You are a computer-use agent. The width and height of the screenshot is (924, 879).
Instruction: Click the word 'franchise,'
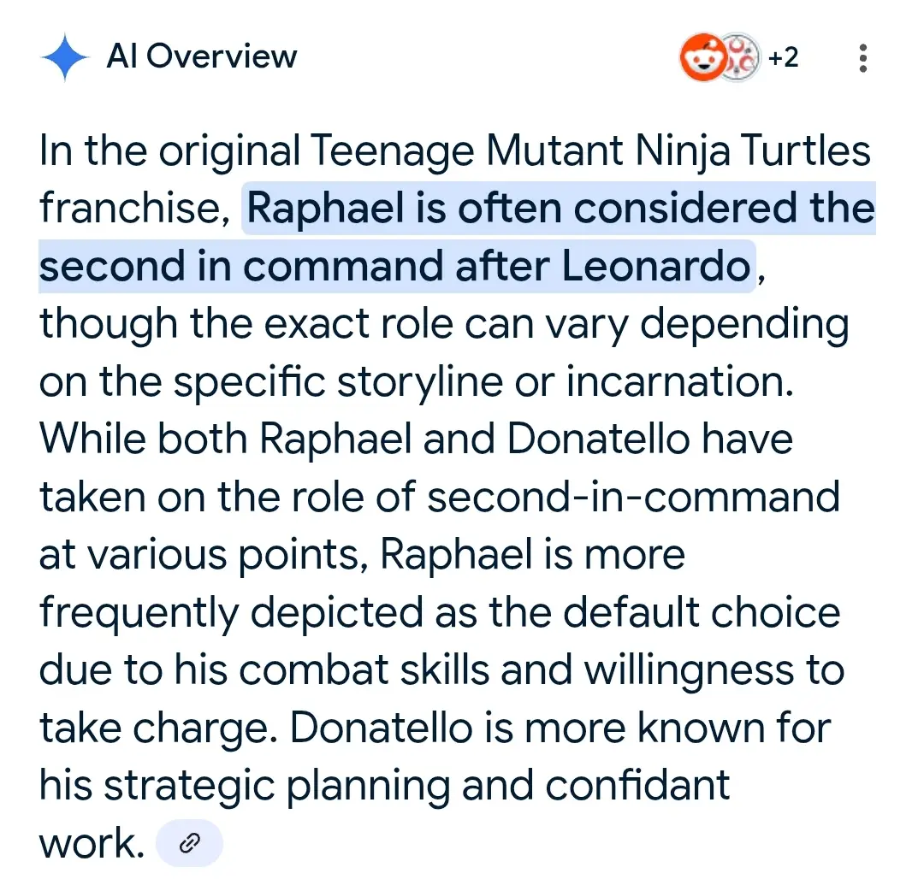point(135,208)
